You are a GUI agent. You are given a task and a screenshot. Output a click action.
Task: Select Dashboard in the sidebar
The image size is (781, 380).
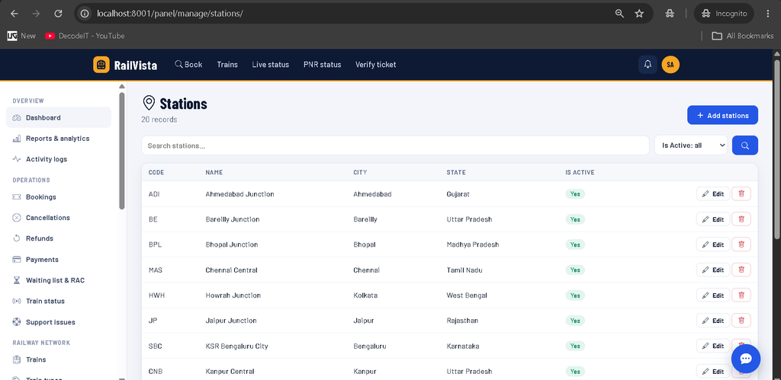point(58,118)
